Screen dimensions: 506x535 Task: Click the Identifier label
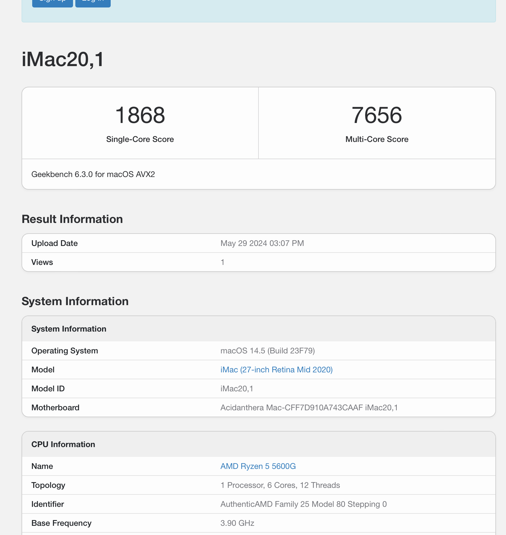48,504
